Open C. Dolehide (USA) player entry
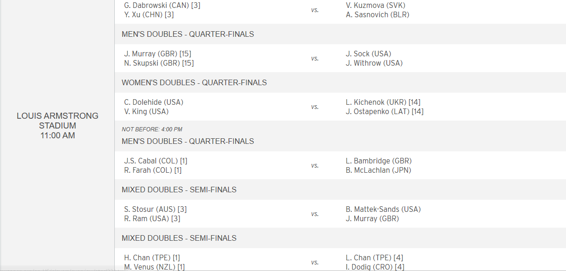Viewport: 566px width, 271px height. click(x=154, y=102)
